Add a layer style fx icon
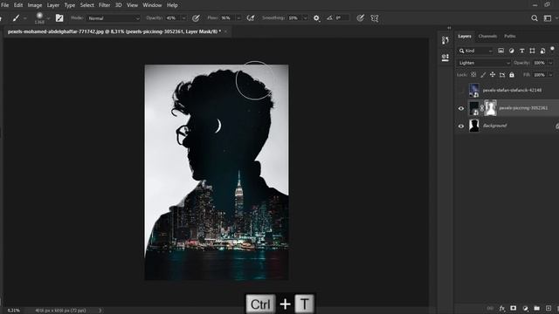 click(x=501, y=308)
